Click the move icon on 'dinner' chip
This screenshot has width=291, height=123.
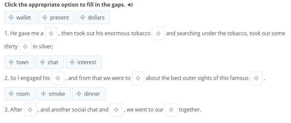pos(79,94)
